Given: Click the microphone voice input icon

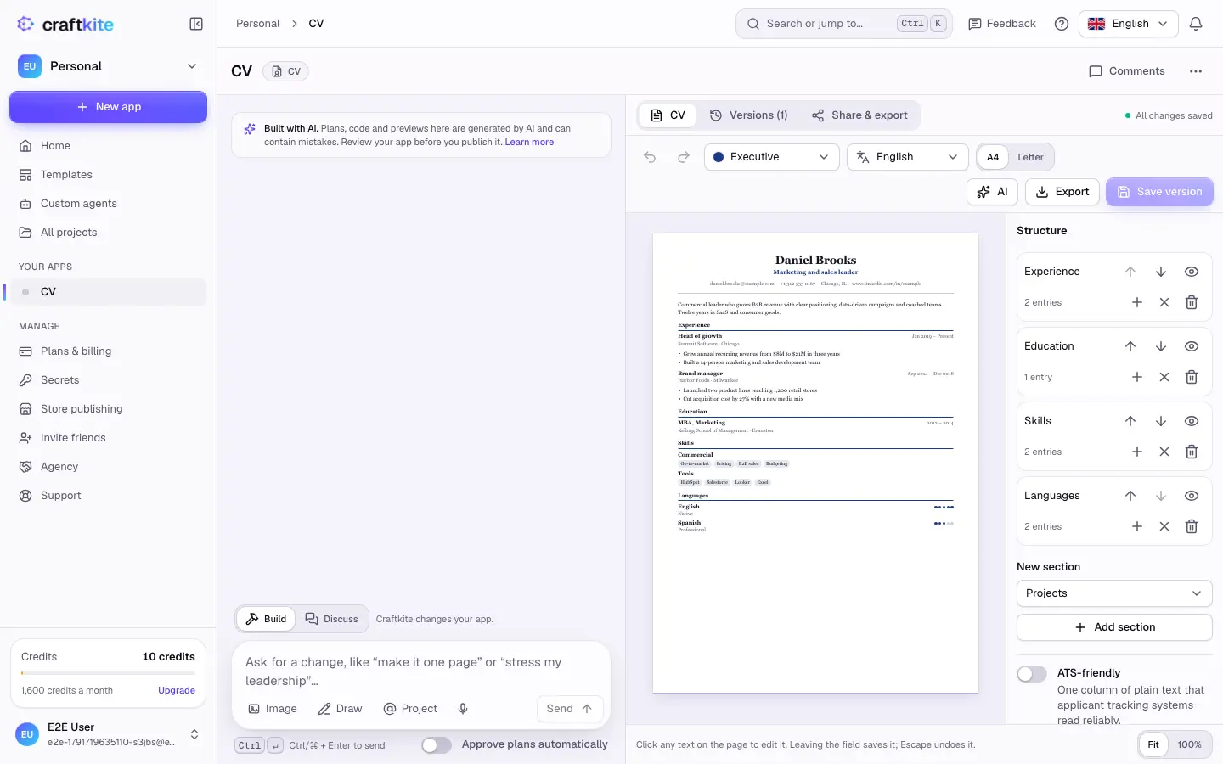Looking at the screenshot, I should [463, 709].
